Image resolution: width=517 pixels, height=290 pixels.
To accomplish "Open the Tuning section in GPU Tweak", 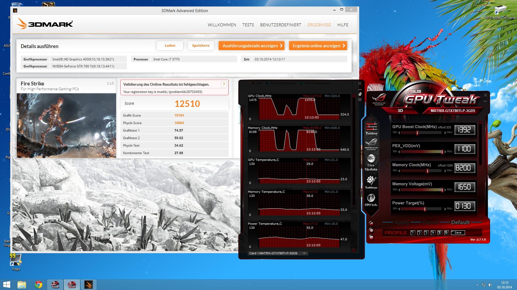I will click(371, 129).
